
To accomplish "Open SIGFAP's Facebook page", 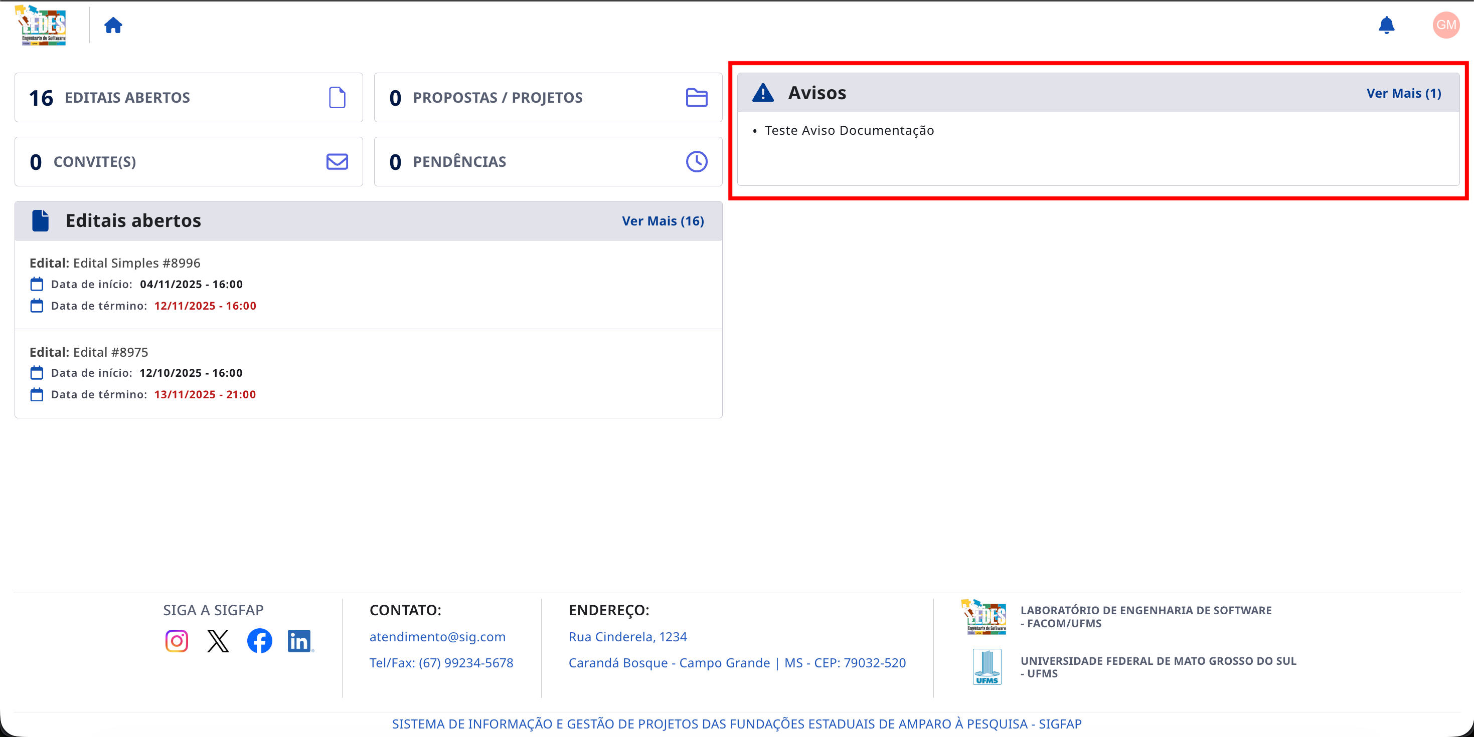I will tap(259, 641).
